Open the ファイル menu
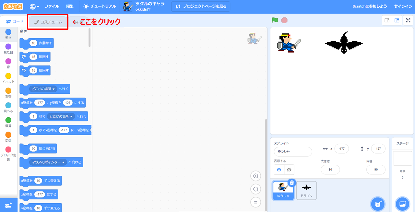Viewport: 415px width, 212px height. click(x=52, y=6)
